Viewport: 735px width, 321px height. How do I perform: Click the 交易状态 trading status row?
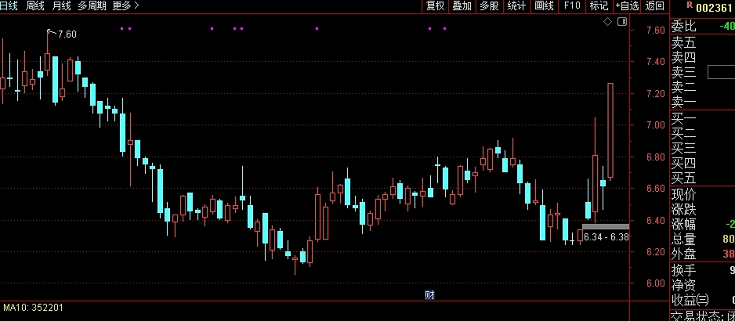tap(703, 316)
